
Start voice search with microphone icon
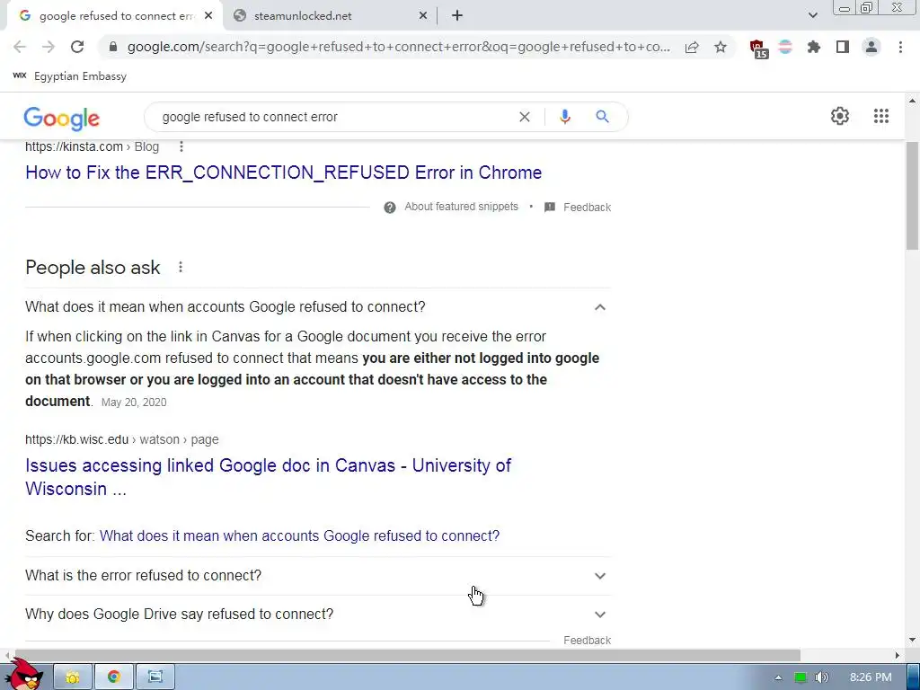pos(564,117)
